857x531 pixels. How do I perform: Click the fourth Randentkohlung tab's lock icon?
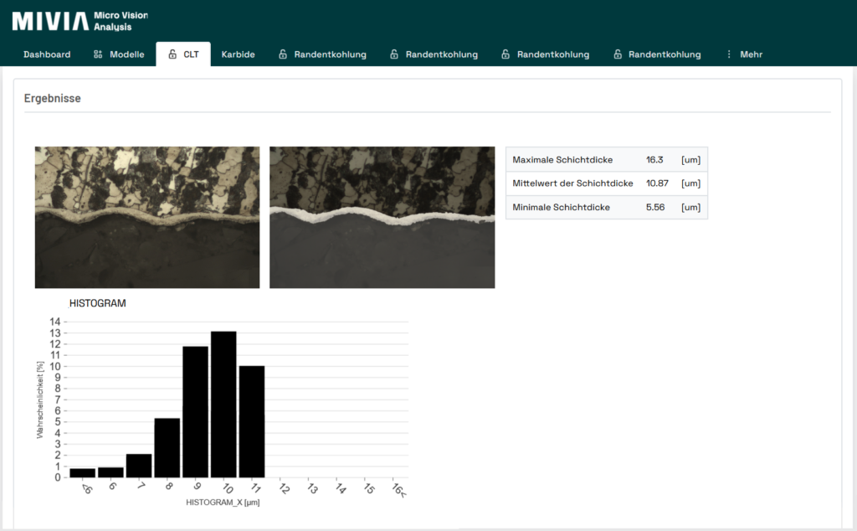tap(618, 54)
